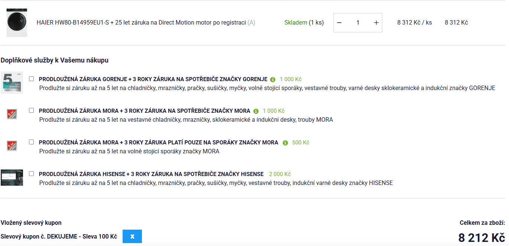Click the Skladem availability text
The height and width of the screenshot is (246, 509).
coord(296,23)
